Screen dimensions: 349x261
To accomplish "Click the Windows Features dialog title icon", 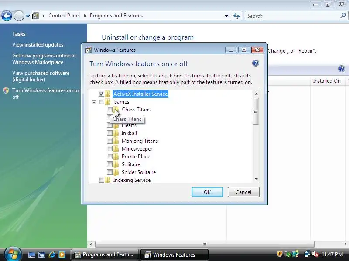I will pyautogui.click(x=88, y=50).
